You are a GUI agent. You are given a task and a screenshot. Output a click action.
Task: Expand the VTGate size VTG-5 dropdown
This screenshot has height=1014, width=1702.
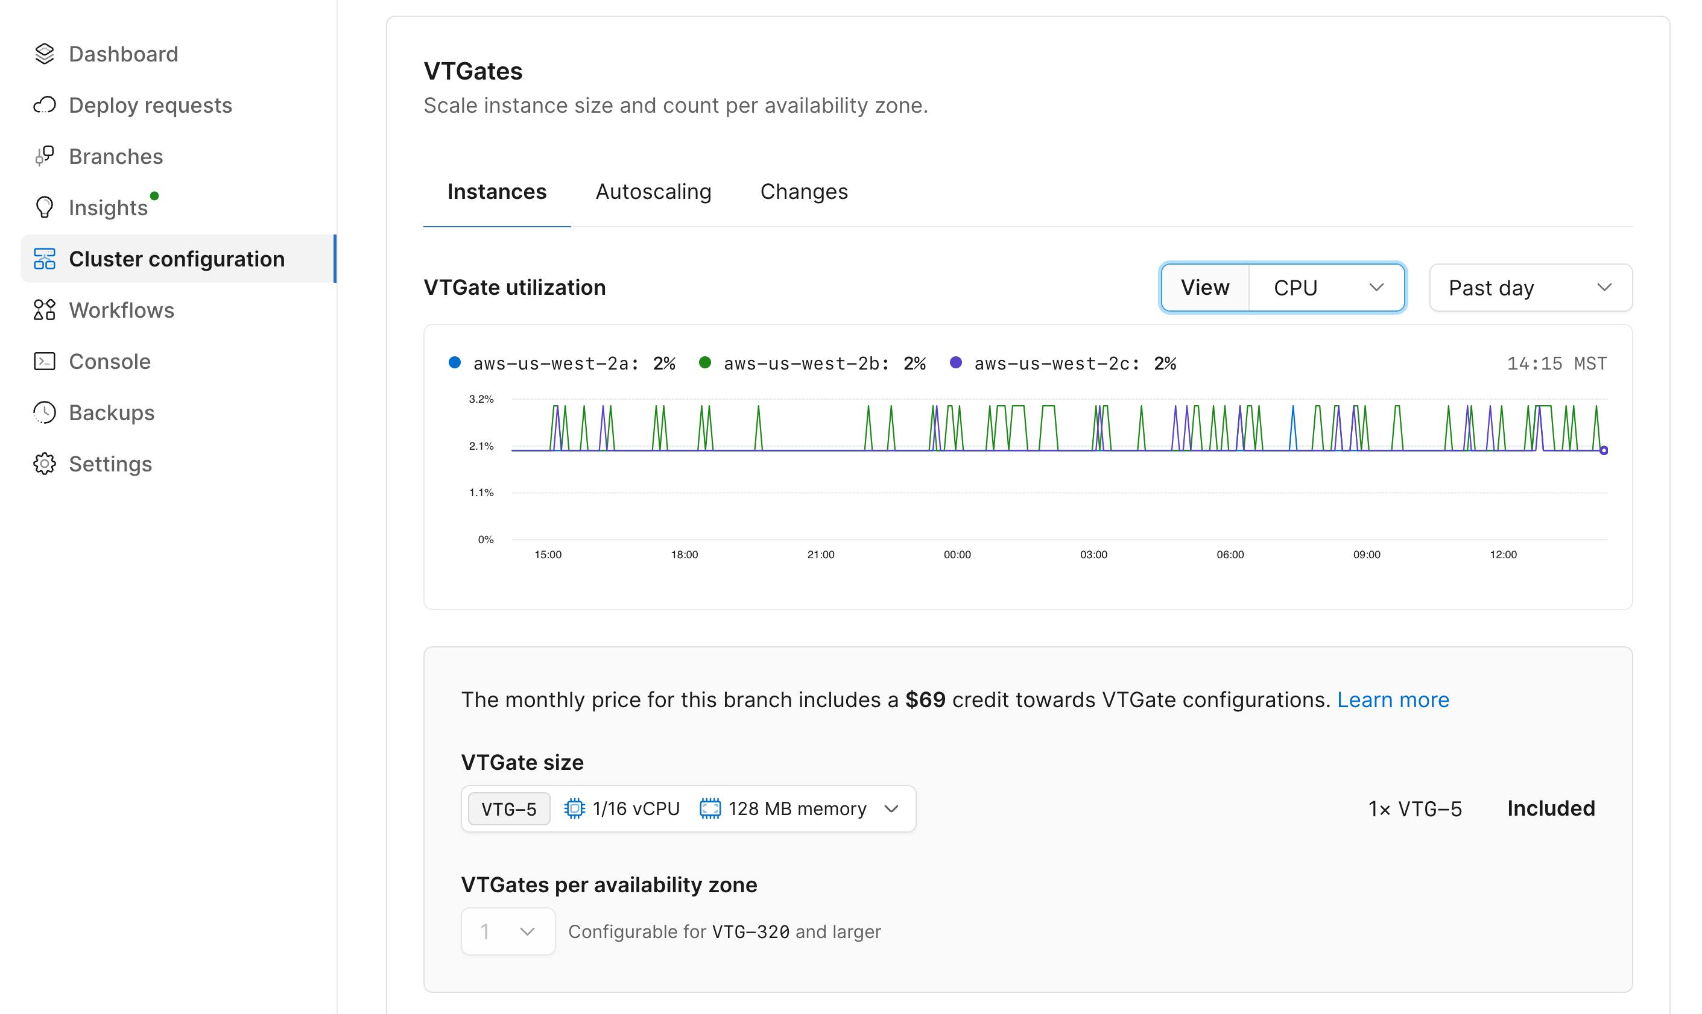[x=688, y=809]
